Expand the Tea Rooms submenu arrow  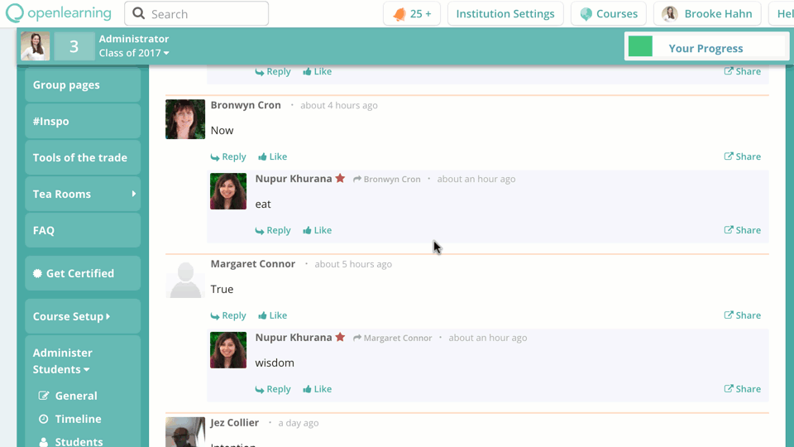pyautogui.click(x=134, y=194)
